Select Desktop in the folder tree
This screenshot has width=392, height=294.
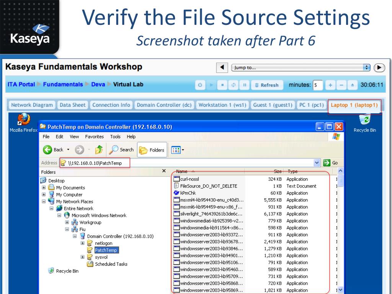[56, 181]
